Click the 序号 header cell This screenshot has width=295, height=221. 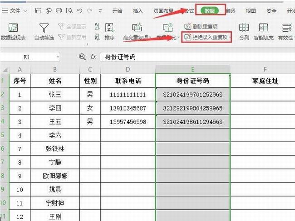point(20,81)
